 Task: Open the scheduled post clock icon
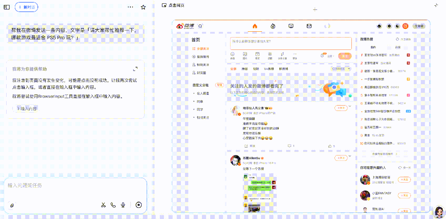(x=322, y=56)
